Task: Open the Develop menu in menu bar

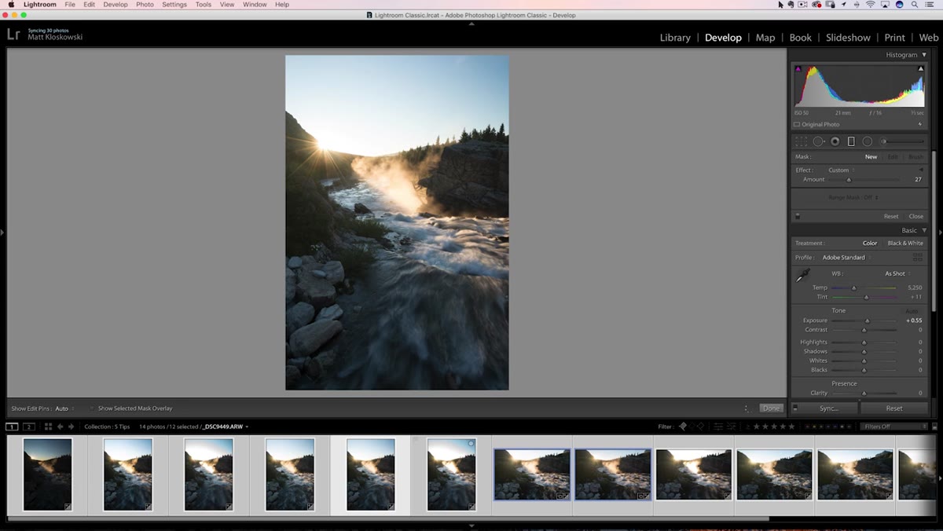Action: click(115, 5)
